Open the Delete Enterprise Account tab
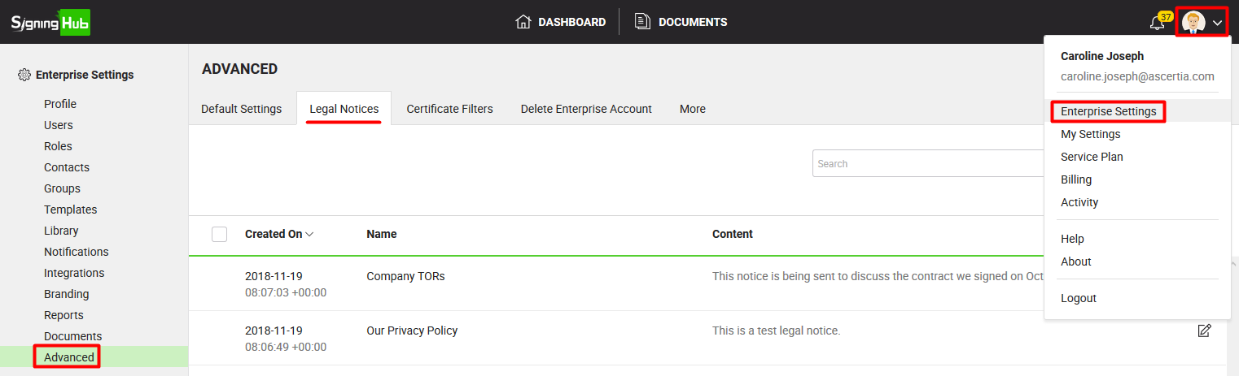The image size is (1239, 376). [x=586, y=109]
